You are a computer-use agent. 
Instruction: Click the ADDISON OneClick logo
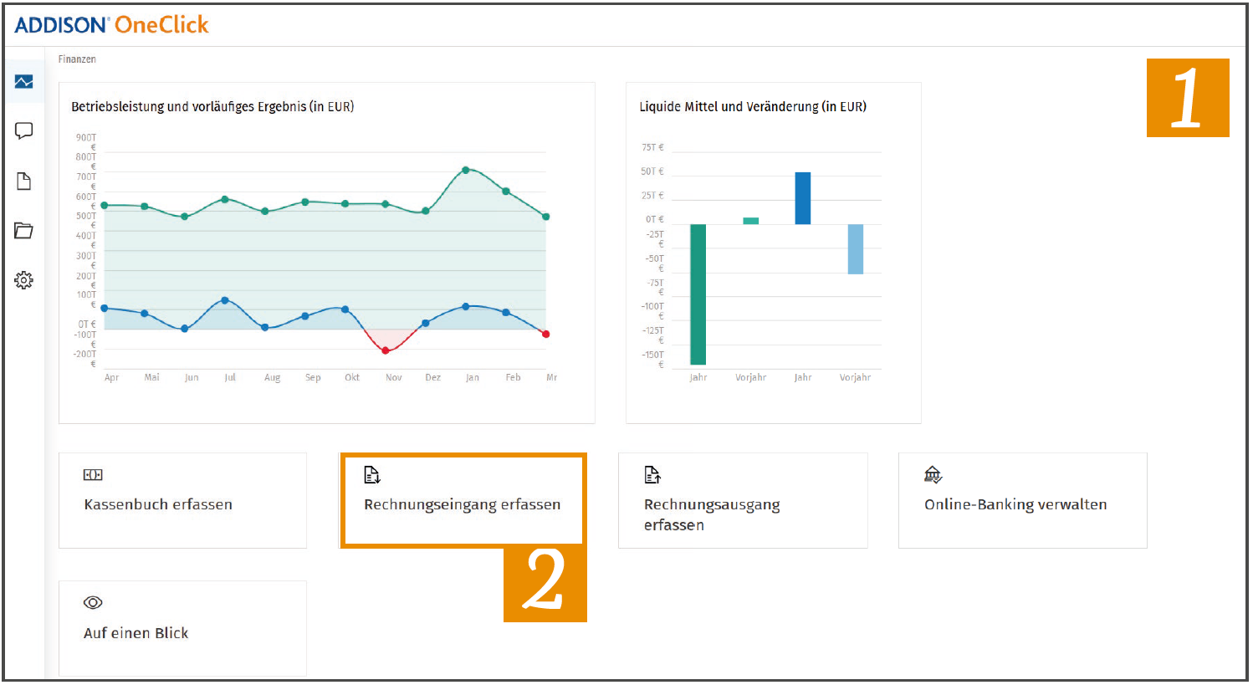point(111,25)
